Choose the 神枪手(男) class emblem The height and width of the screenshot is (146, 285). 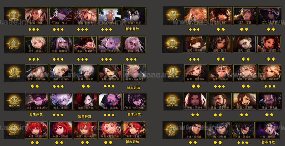[x=14, y=72]
